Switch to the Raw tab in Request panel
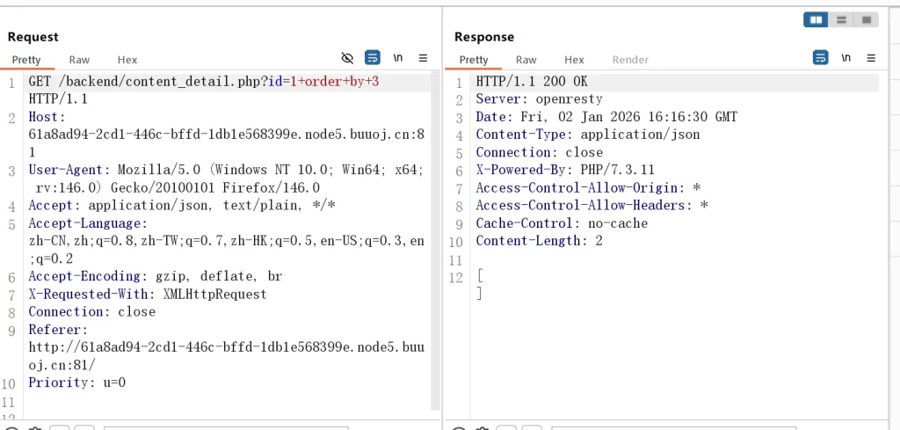The height and width of the screenshot is (430, 900). 79,60
